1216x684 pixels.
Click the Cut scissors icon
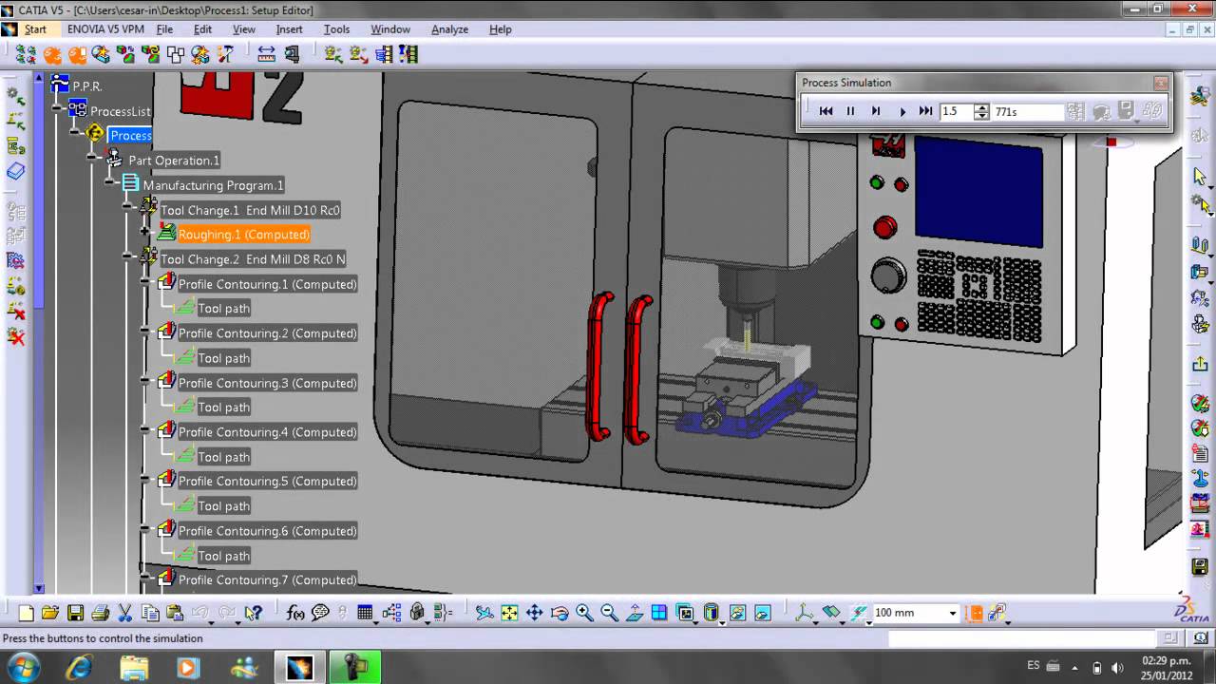point(124,614)
